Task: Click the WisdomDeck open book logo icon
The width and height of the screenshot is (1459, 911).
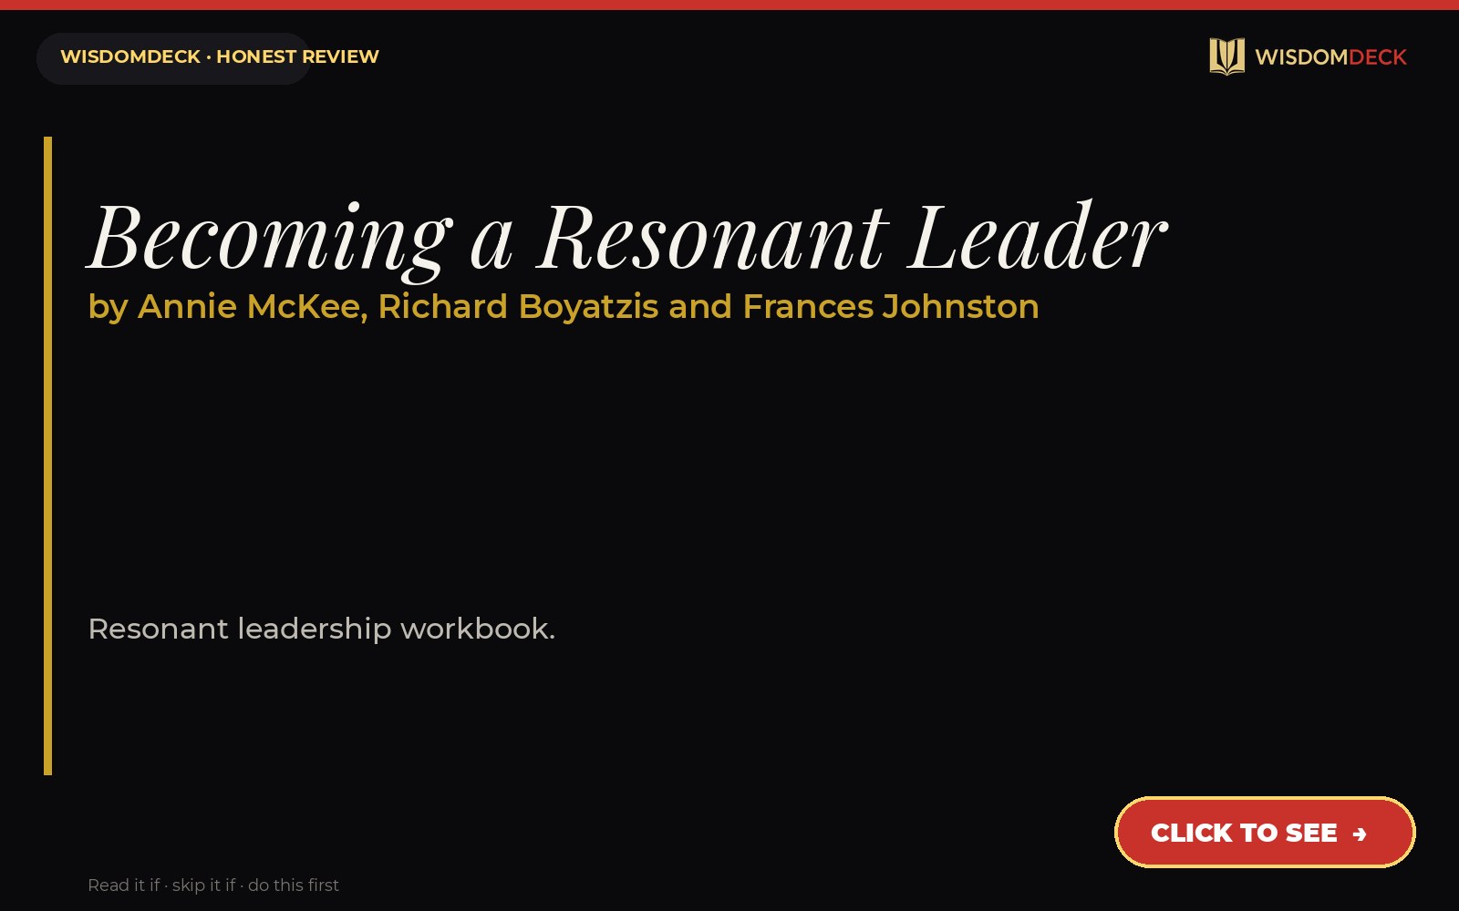Action: click(x=1226, y=56)
